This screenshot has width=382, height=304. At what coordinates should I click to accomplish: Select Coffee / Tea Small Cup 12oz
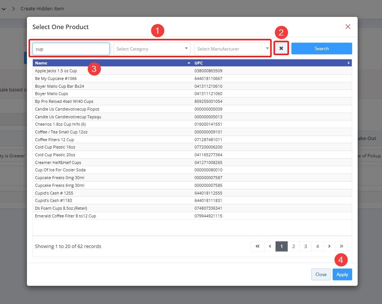[192, 132]
